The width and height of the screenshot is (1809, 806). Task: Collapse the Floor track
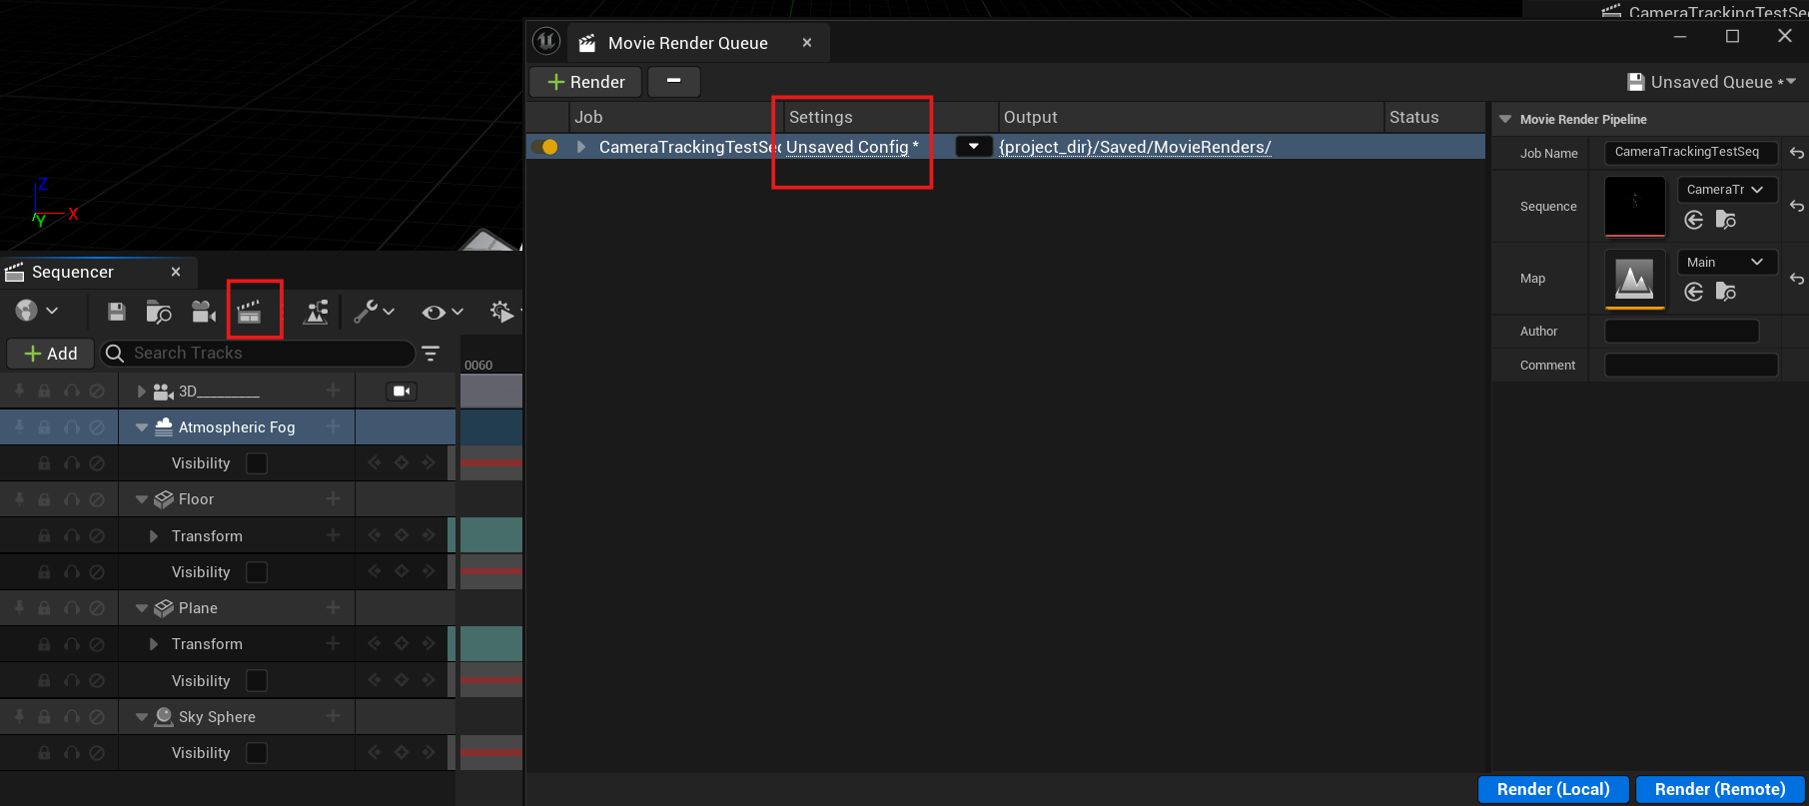coord(142,499)
